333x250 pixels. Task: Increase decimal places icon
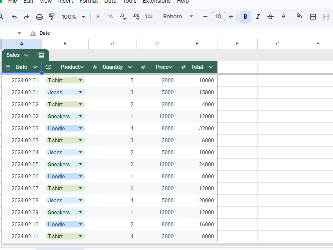point(136,16)
